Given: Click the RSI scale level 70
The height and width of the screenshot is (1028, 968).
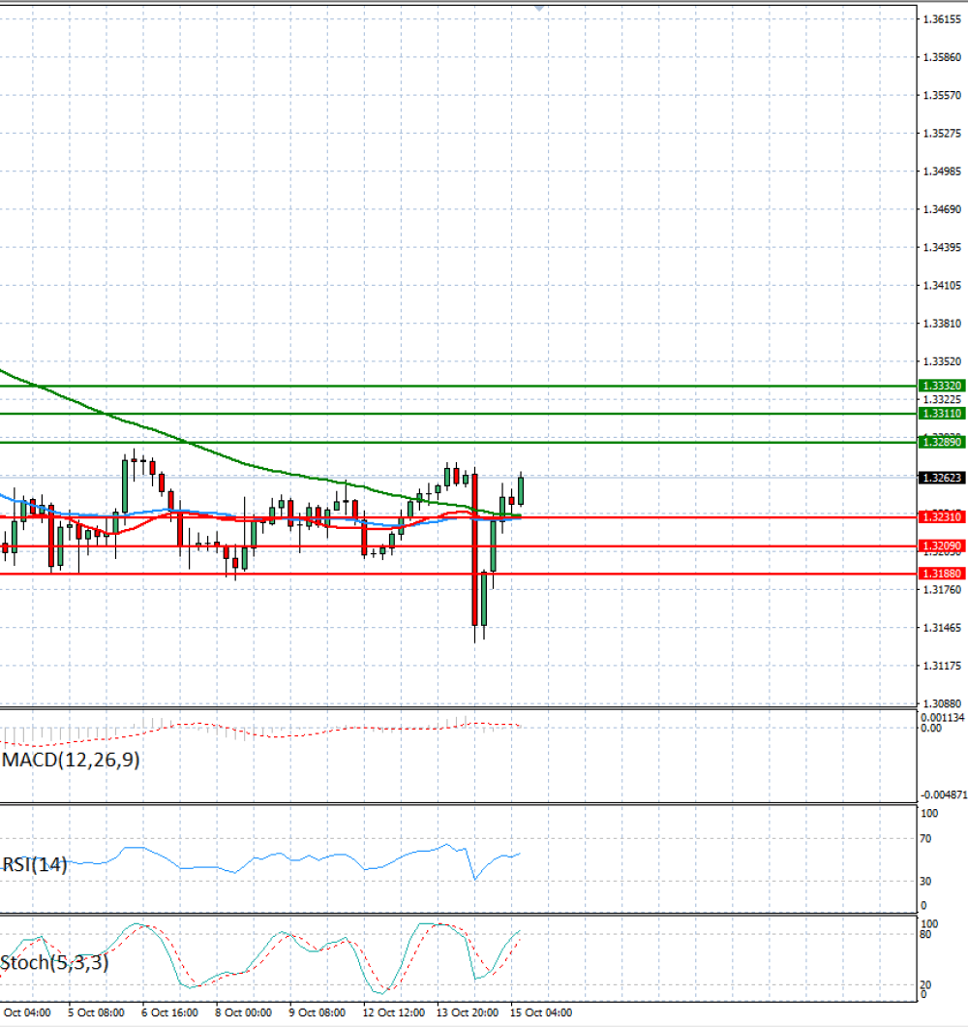Looking at the screenshot, I should (x=925, y=839).
